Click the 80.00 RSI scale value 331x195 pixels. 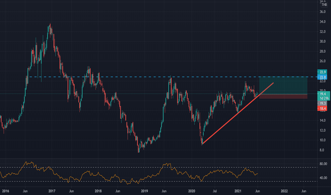[x=323, y=164]
